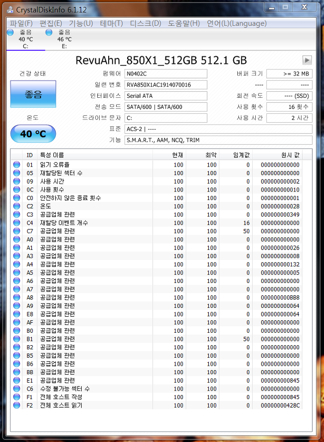Click raw value 000000000349

point(280,215)
